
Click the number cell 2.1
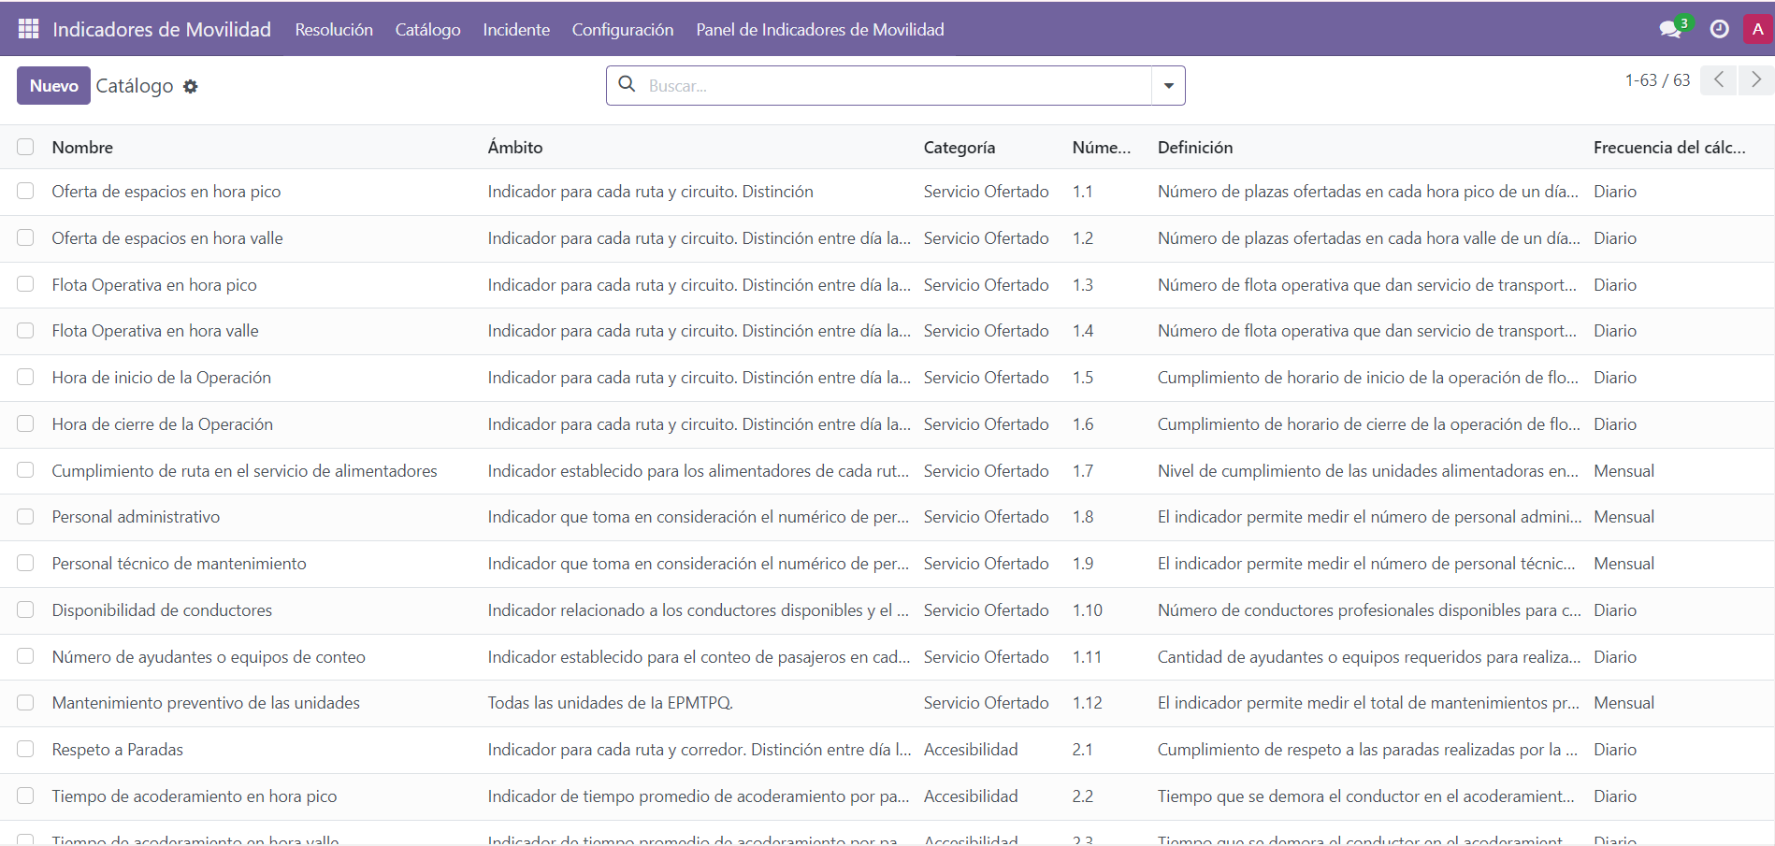1082,750
